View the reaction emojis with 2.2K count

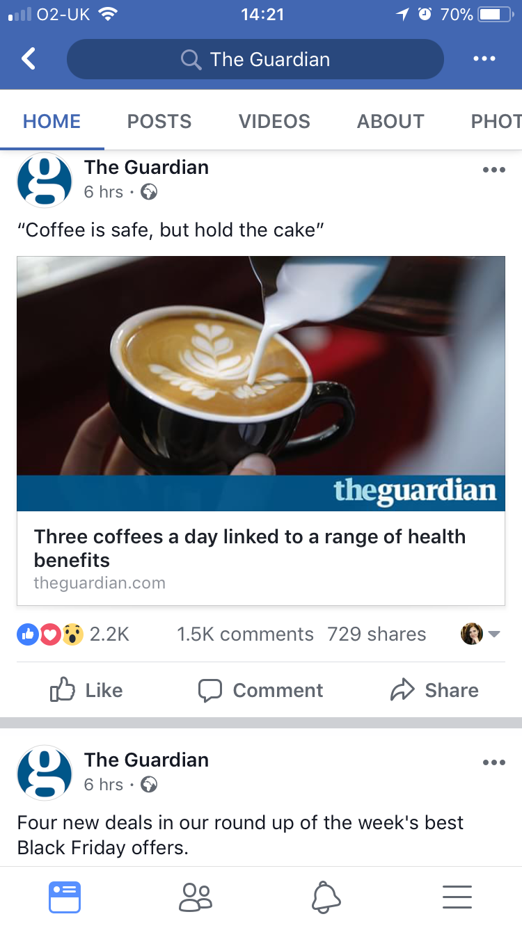click(73, 634)
